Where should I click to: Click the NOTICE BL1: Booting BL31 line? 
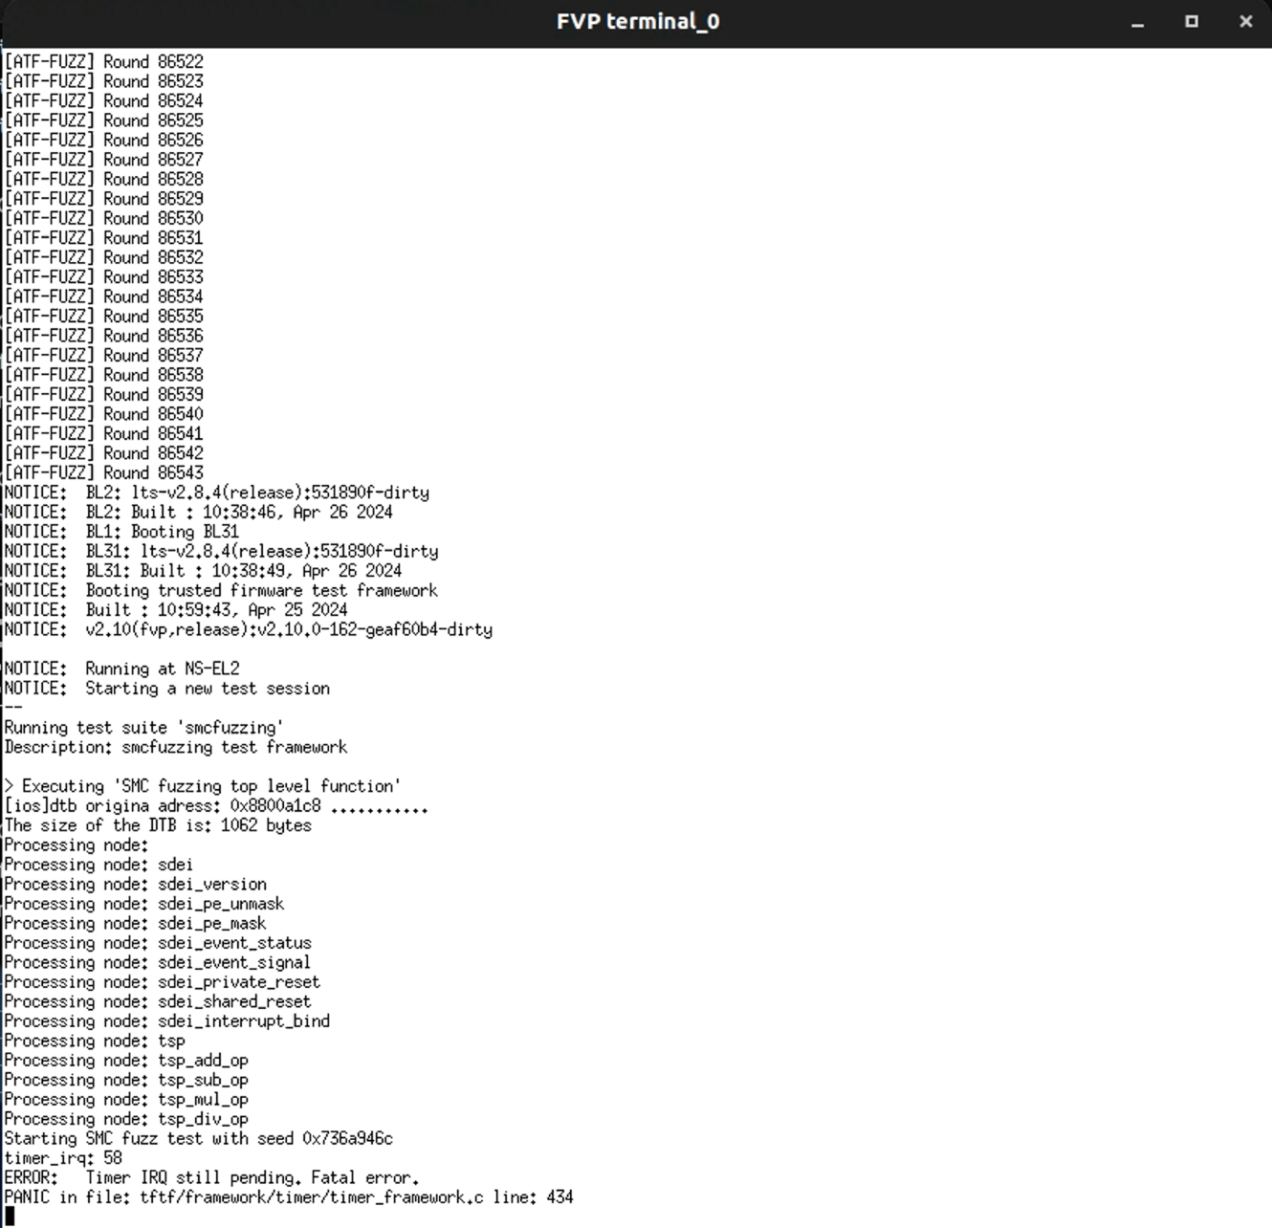(121, 532)
